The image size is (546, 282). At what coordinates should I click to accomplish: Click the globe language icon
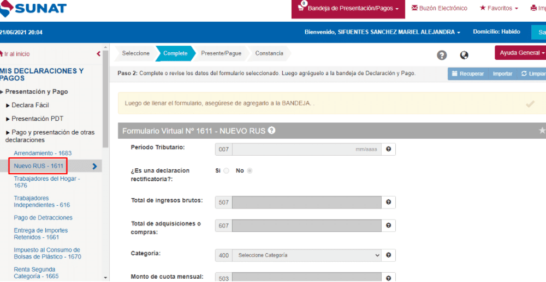[465, 55]
